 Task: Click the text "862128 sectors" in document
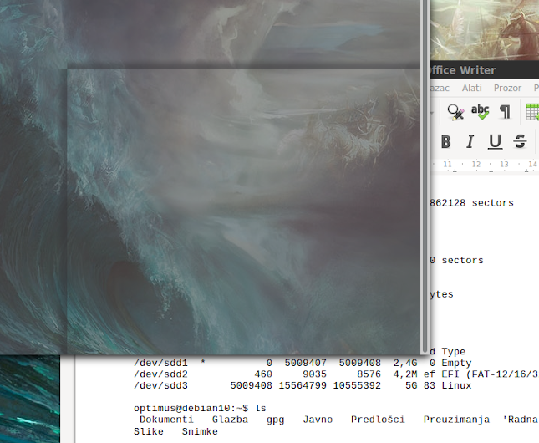click(x=471, y=203)
